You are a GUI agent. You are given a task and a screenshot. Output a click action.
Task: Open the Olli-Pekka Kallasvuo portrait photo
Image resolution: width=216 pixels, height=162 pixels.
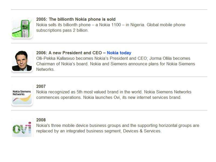point(22,61)
